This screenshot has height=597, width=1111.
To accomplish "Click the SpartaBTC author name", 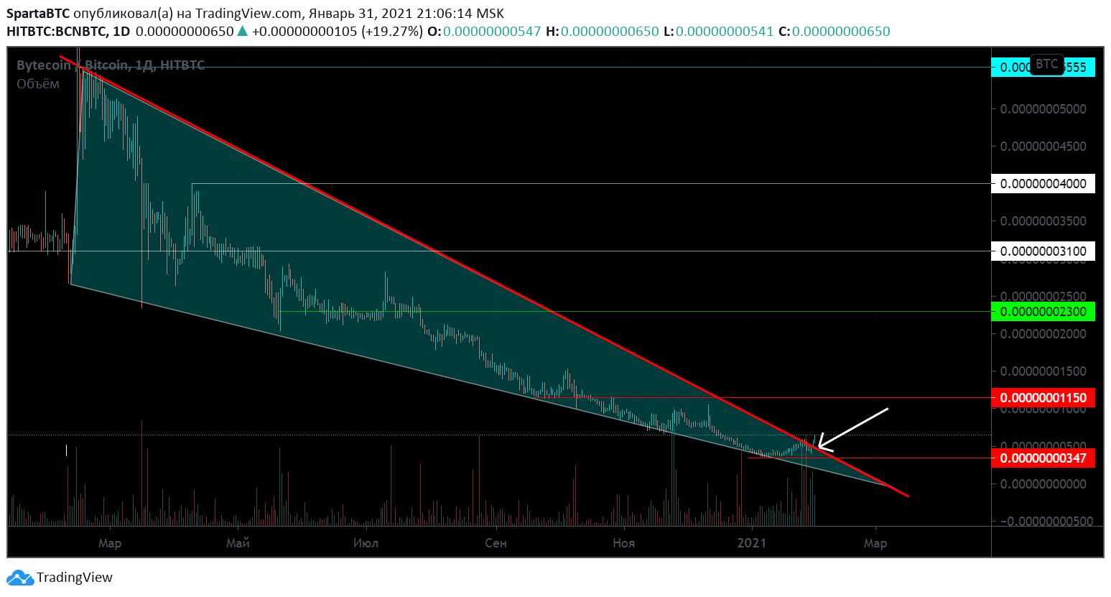I will (x=39, y=14).
